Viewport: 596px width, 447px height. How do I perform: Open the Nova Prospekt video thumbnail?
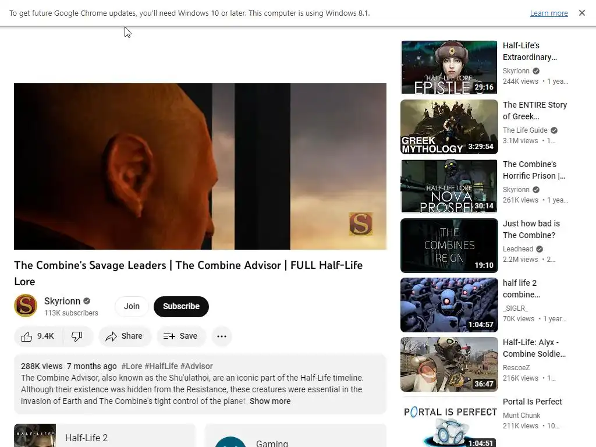[449, 186]
